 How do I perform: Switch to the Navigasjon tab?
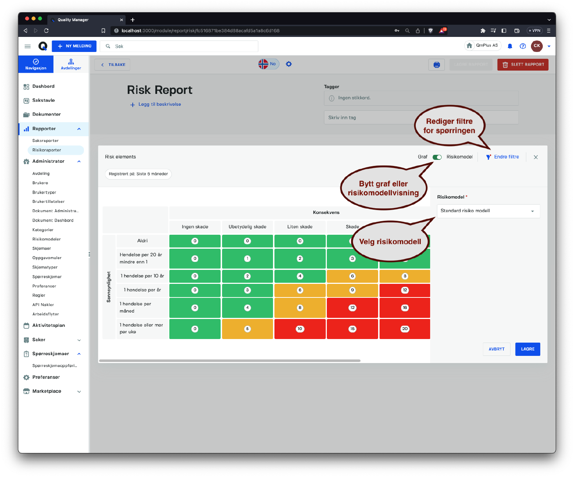36,64
